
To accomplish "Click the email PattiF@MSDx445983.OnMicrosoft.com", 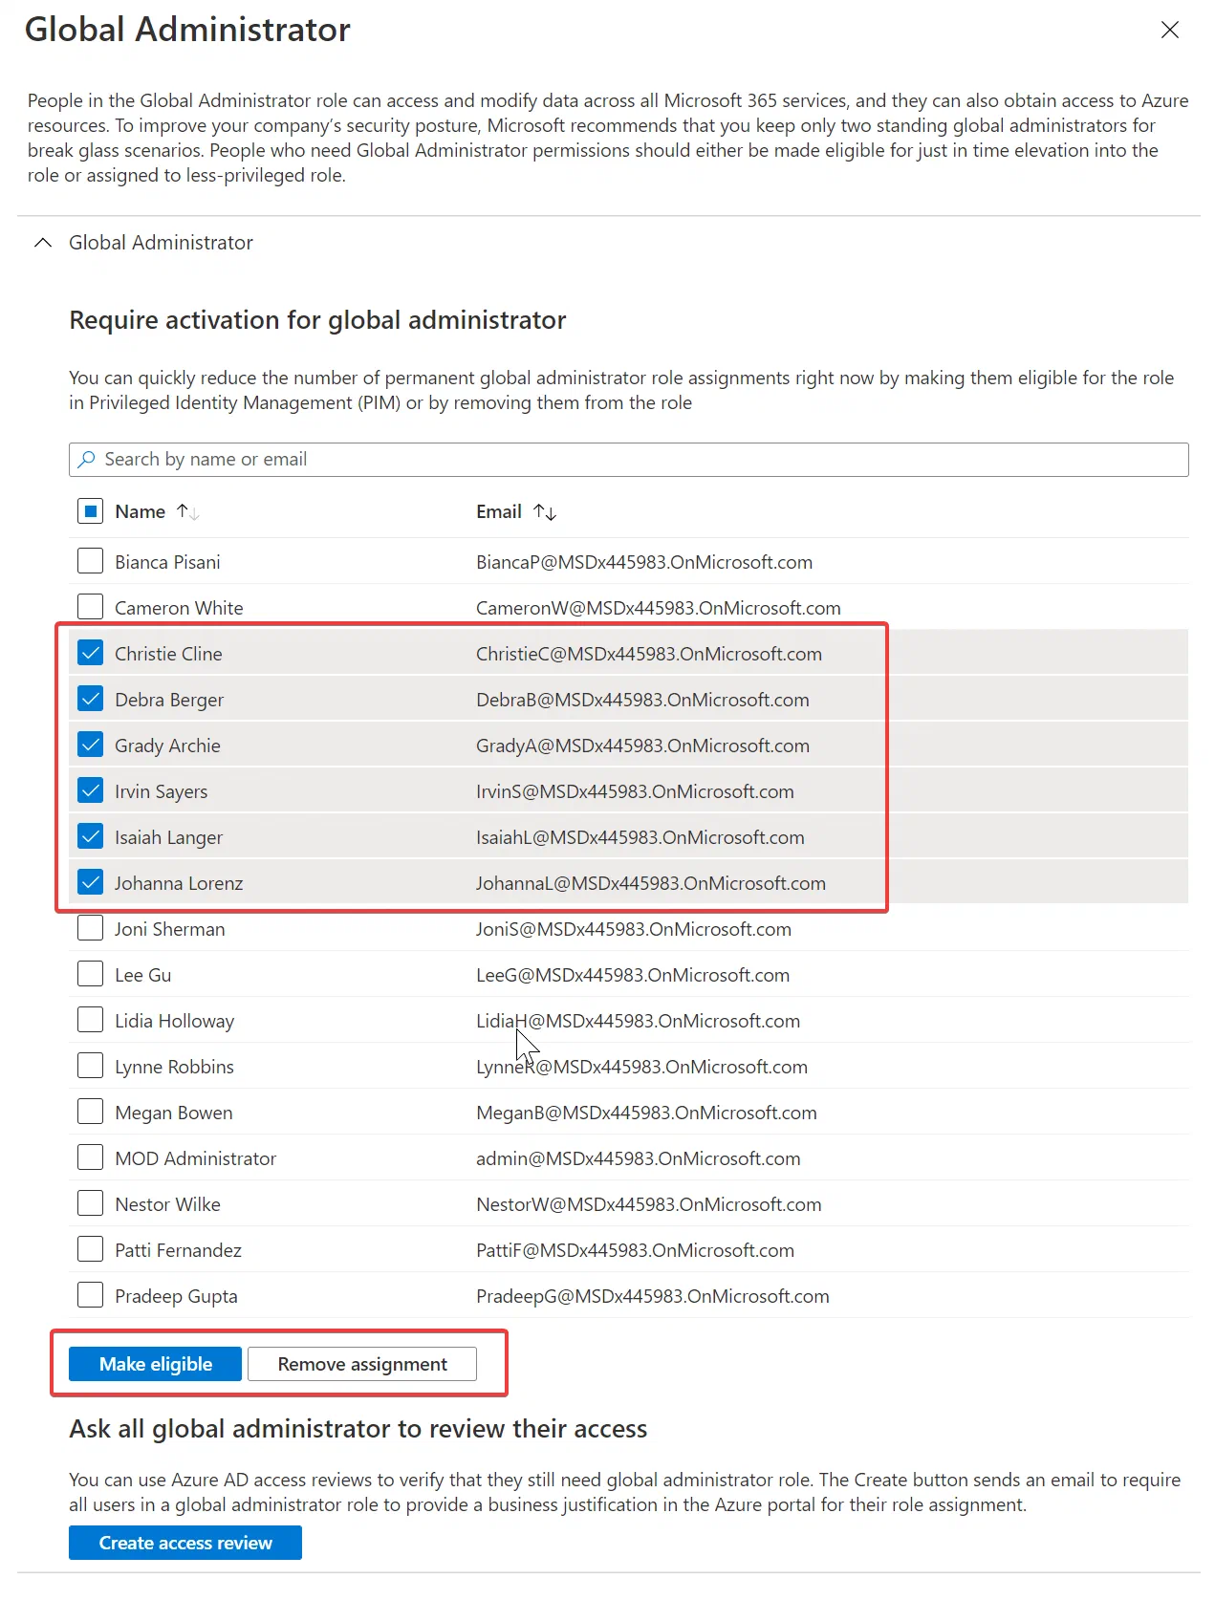I will pos(635,1250).
